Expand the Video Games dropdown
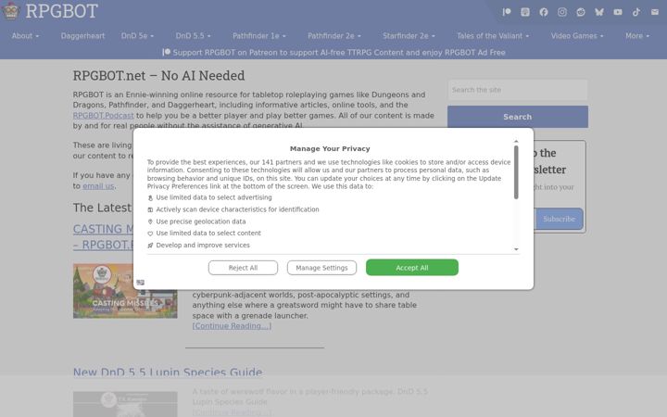The width and height of the screenshot is (667, 417). [577, 36]
